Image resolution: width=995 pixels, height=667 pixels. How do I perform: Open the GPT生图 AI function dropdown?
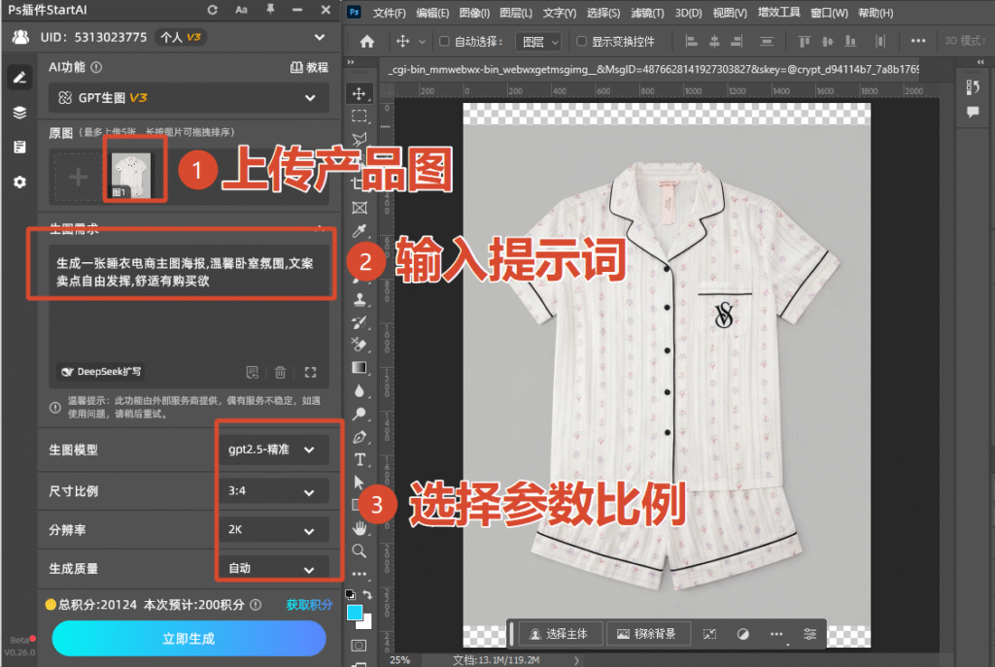189,98
